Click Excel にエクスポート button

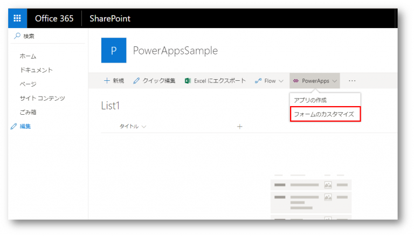[x=215, y=81]
